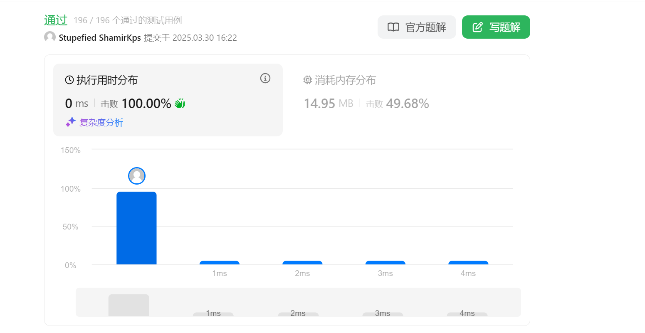Select the 4ms bar in the chart
Screen dimensions: 645x333
468,263
